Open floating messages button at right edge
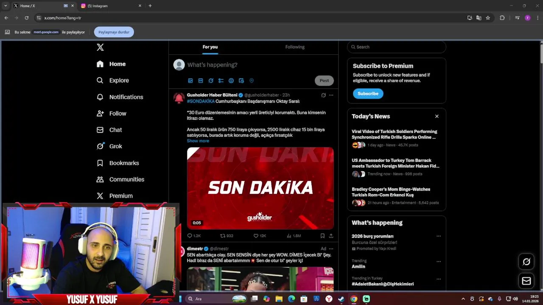543x305 pixels. coord(526,281)
